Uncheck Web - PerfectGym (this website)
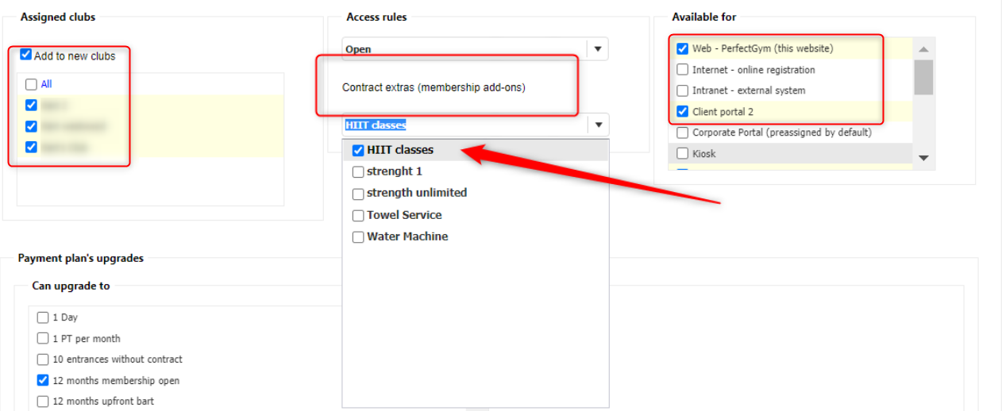Screen dimensions: 1002x411 coord(682,48)
